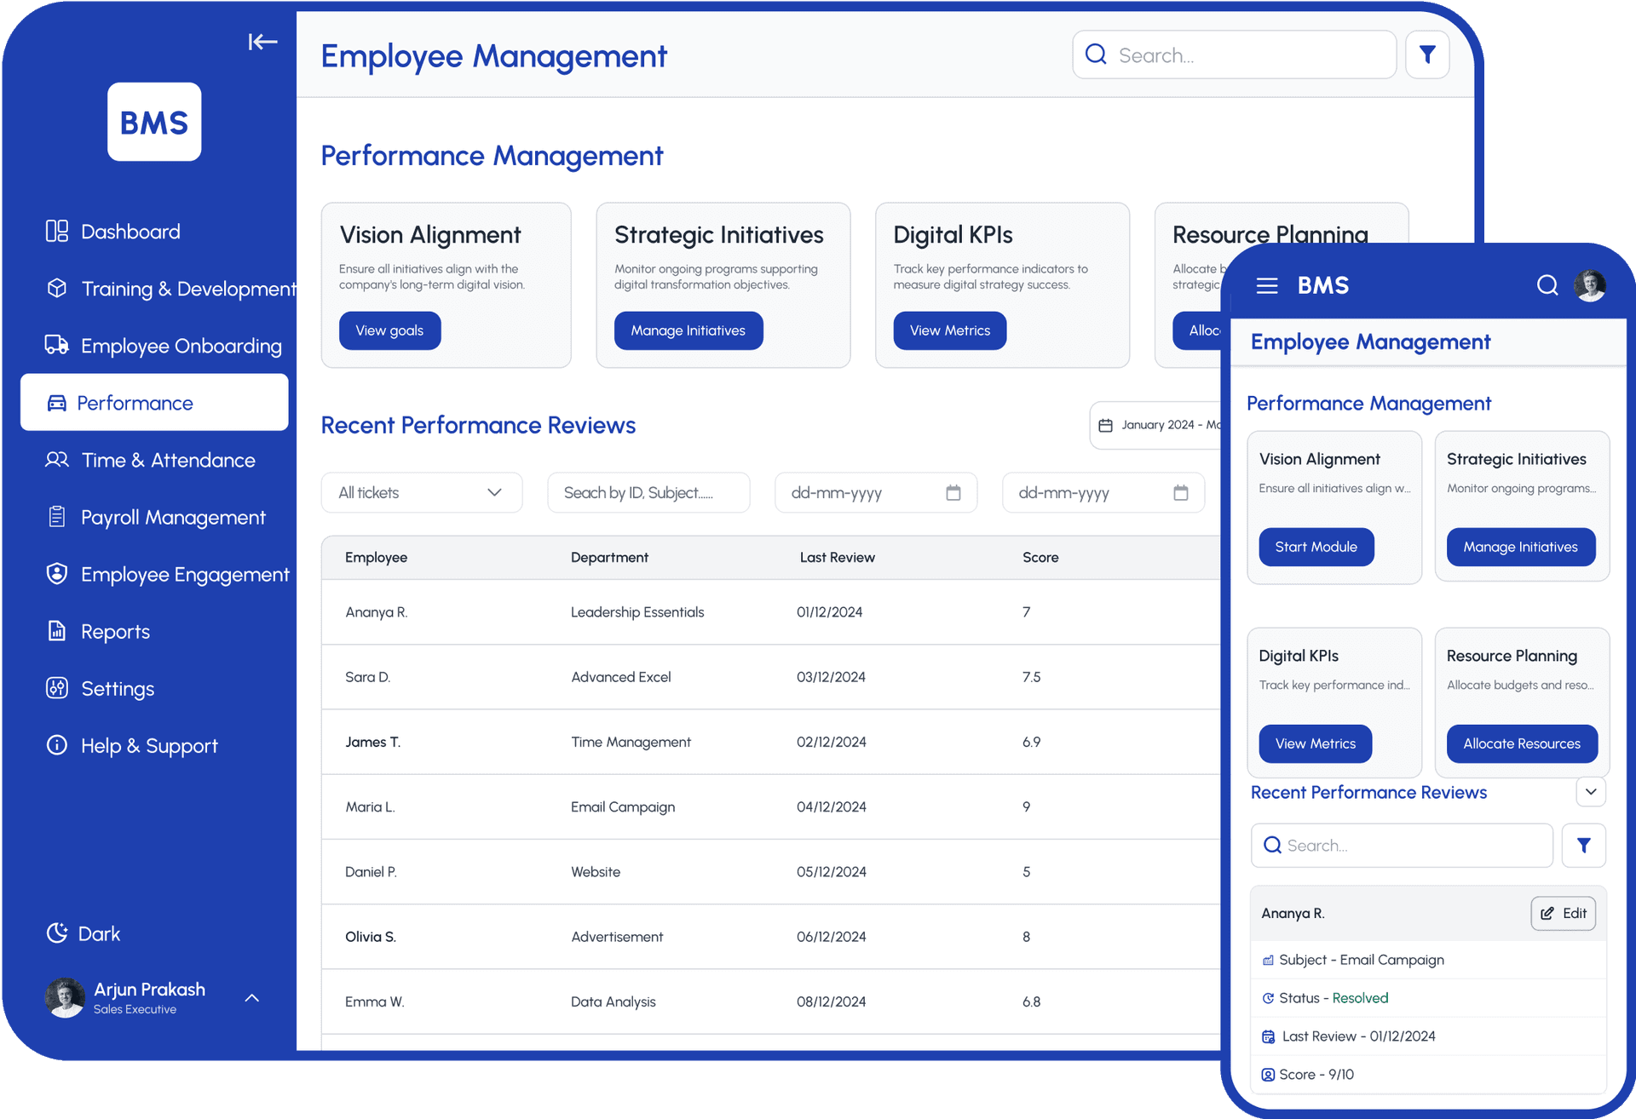Click View goals under Vision Alignment
Viewport: 1636px width, 1119px height.
tap(389, 330)
